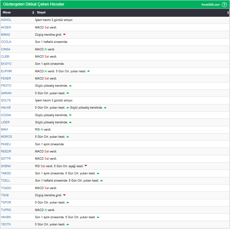Image resolution: width=230 pixels, height=229 pixels.
Task: Open the help question mark icon
Action: (x=224, y=5)
